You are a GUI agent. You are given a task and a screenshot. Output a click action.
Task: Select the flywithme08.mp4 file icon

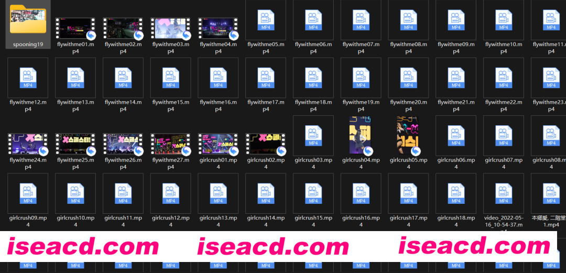point(408,20)
